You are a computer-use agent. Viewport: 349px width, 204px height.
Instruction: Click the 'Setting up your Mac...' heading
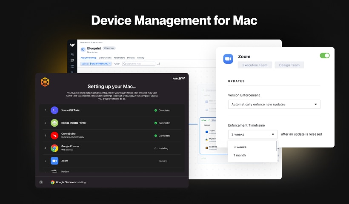(112, 86)
